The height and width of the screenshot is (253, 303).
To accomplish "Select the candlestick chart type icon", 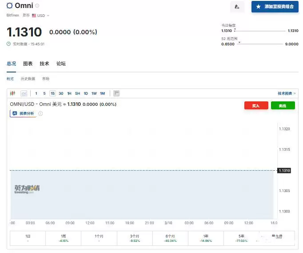I will pos(12,93).
